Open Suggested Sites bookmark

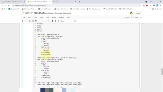pos(14,9)
